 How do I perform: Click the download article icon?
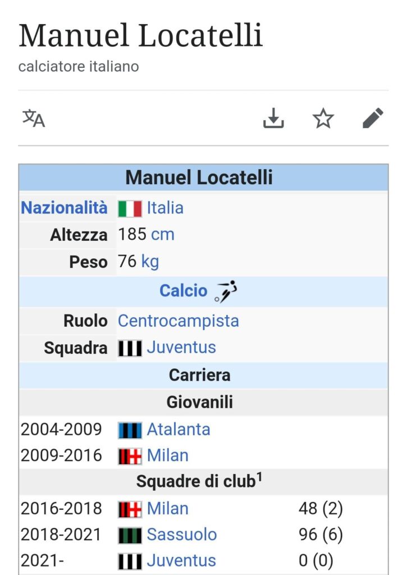click(x=275, y=118)
